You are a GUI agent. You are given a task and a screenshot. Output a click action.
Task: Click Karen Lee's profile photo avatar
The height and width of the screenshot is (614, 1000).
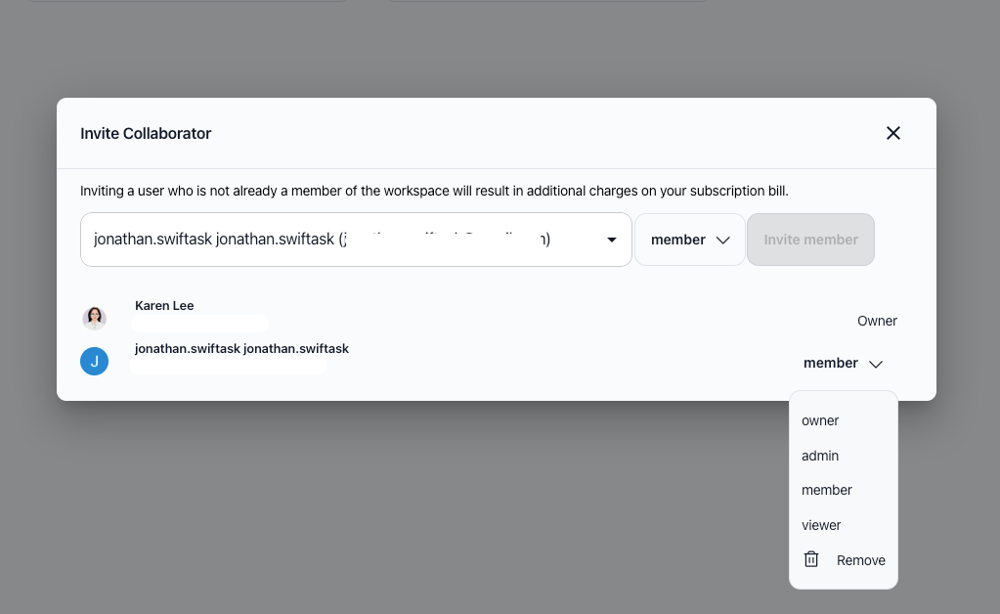(x=95, y=318)
